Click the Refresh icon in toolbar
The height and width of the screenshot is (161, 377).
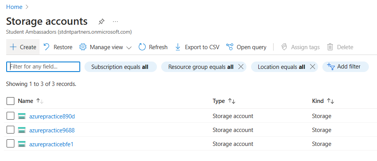tap(142, 47)
